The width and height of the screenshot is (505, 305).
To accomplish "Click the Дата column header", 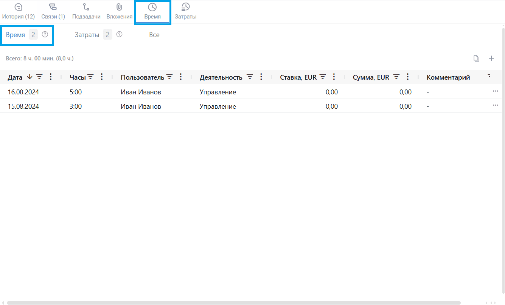I will (x=15, y=77).
